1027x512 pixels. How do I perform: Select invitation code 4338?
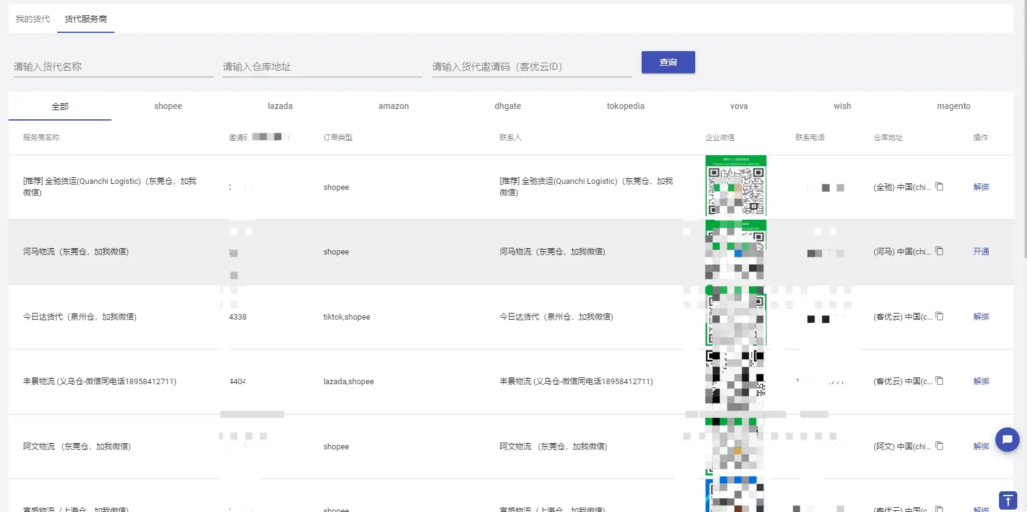click(237, 317)
